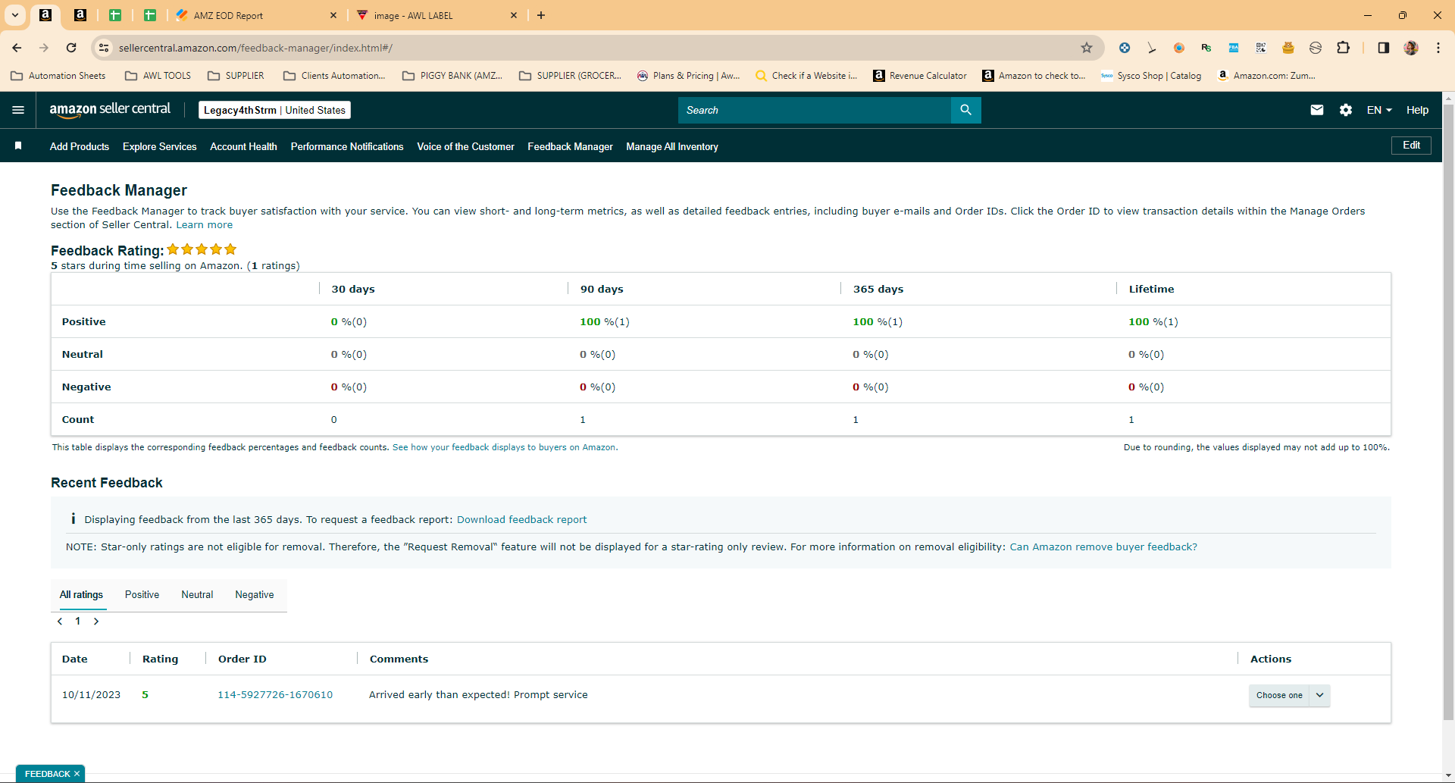Click the Amazon Seller Central logo
Image resolution: width=1455 pixels, height=783 pixels.
[110, 110]
